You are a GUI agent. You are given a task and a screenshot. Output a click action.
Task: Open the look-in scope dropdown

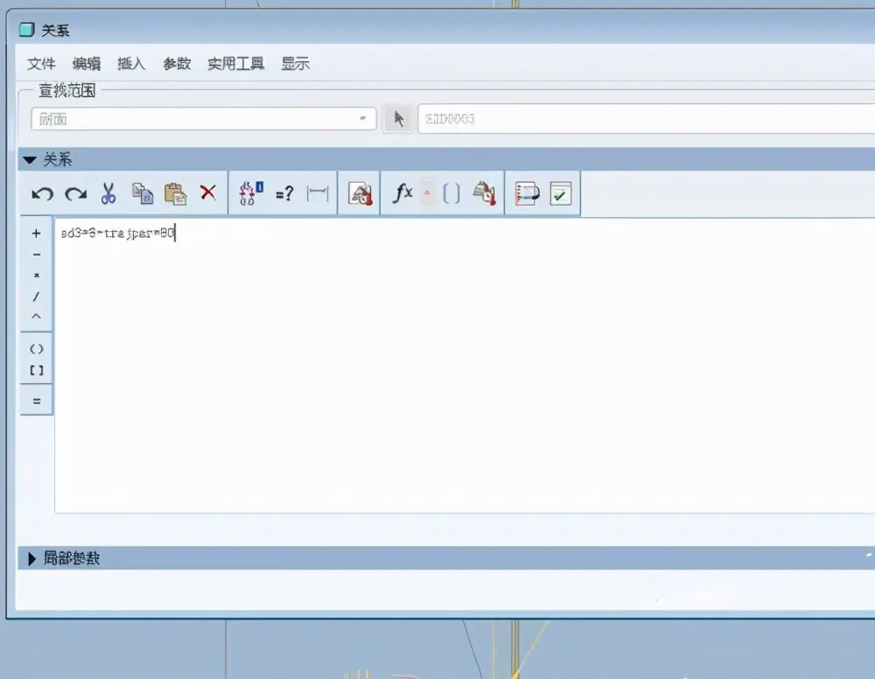pos(204,119)
